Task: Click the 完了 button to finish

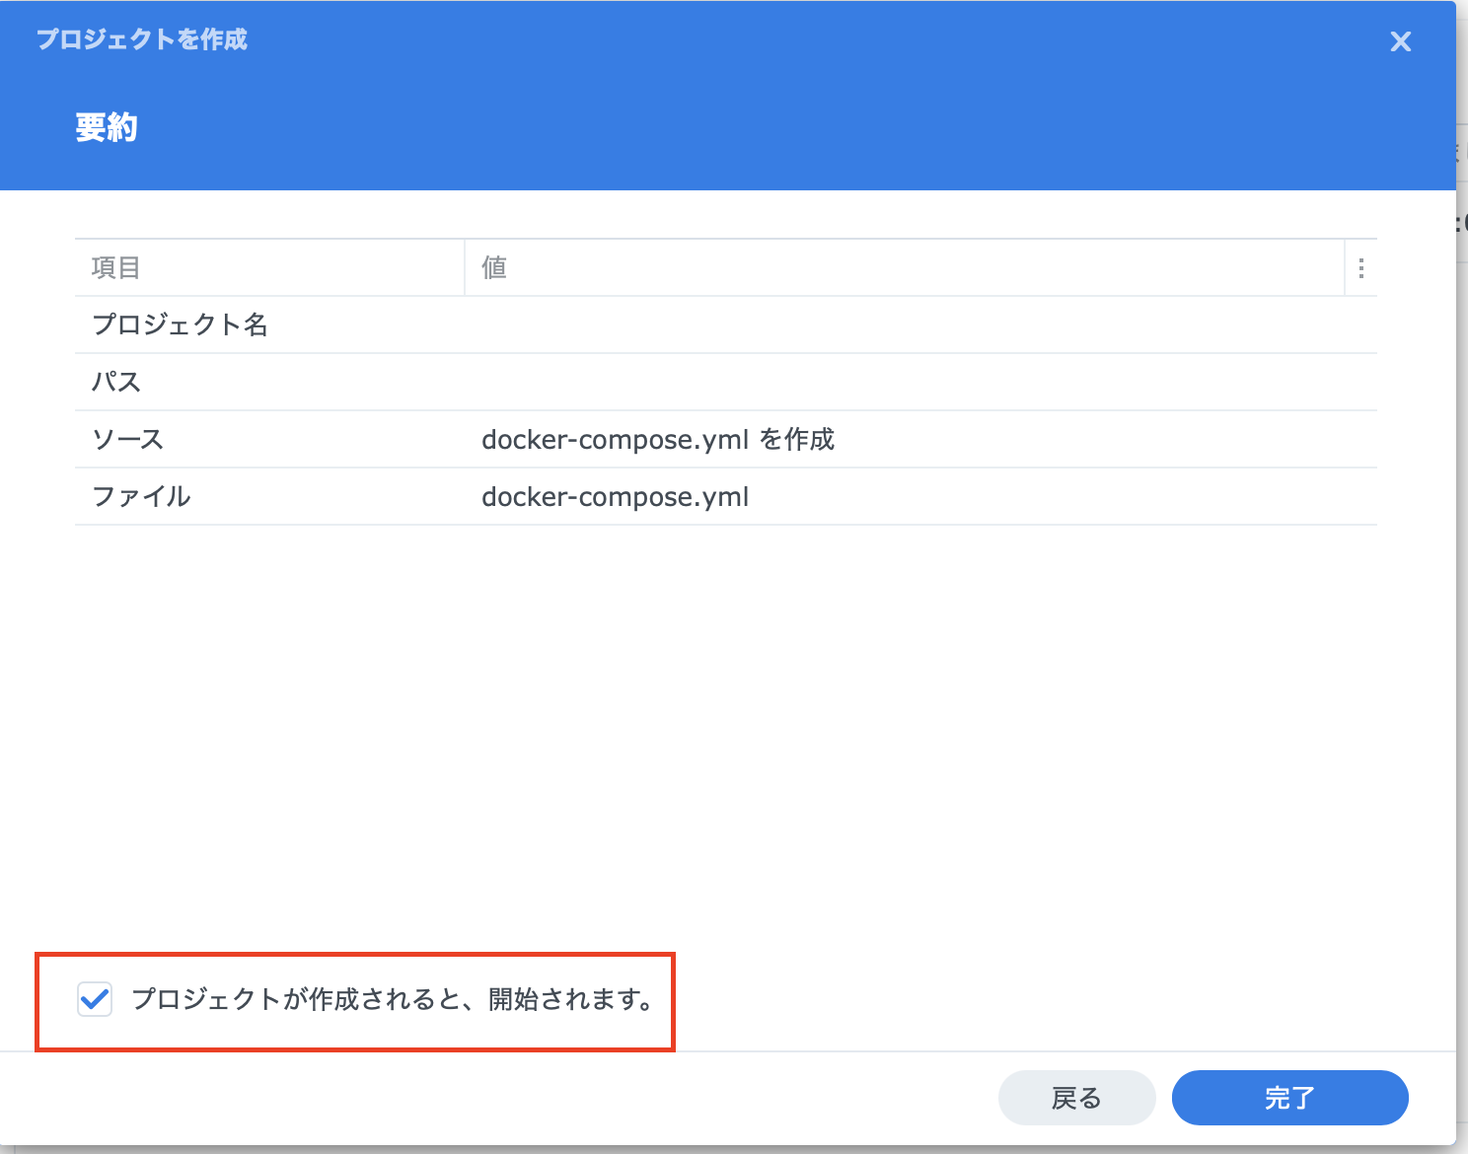Action: click(x=1289, y=1097)
